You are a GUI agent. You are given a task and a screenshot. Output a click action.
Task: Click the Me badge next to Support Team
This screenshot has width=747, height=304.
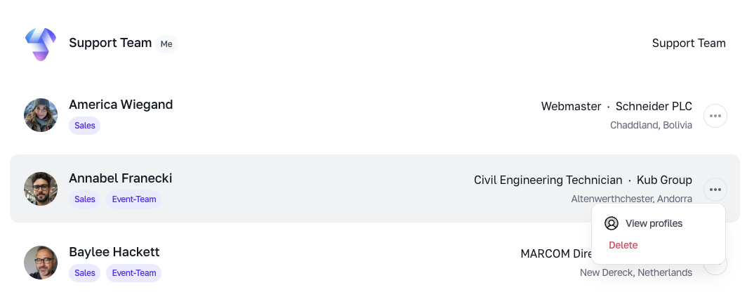click(x=166, y=44)
